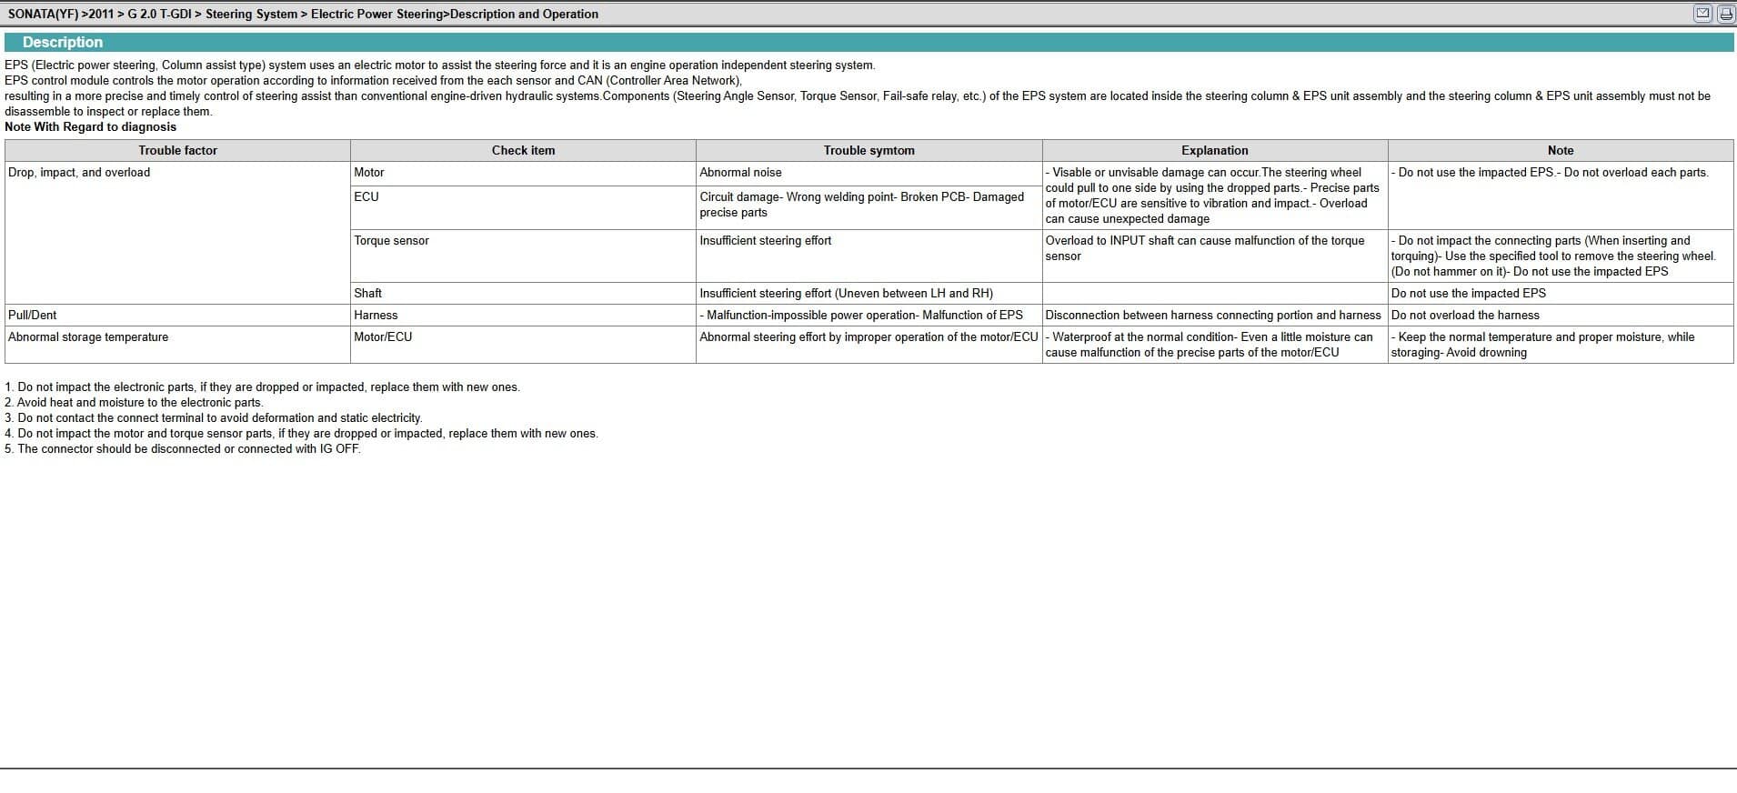Image resolution: width=1737 pixels, height=793 pixels.
Task: Click the 'Abnormal noise' symptom cell
Action: pos(740,173)
